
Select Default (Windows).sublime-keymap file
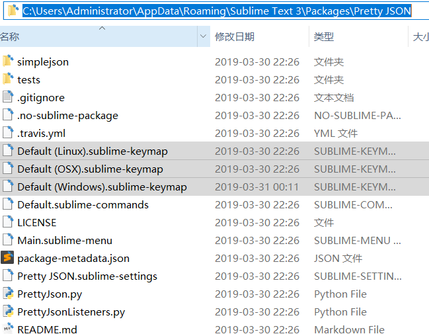102,187
